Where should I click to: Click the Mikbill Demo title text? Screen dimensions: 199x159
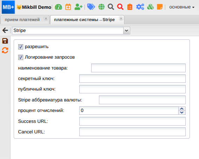click(37, 7)
